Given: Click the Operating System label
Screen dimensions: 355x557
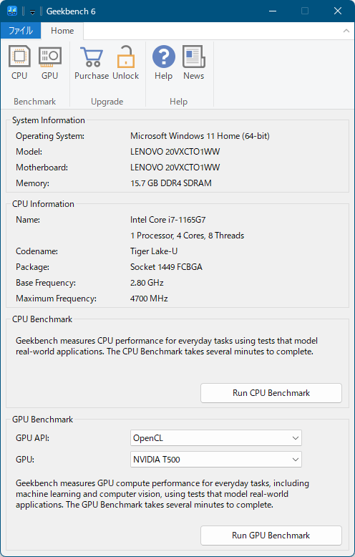Looking at the screenshot, I should [x=50, y=136].
